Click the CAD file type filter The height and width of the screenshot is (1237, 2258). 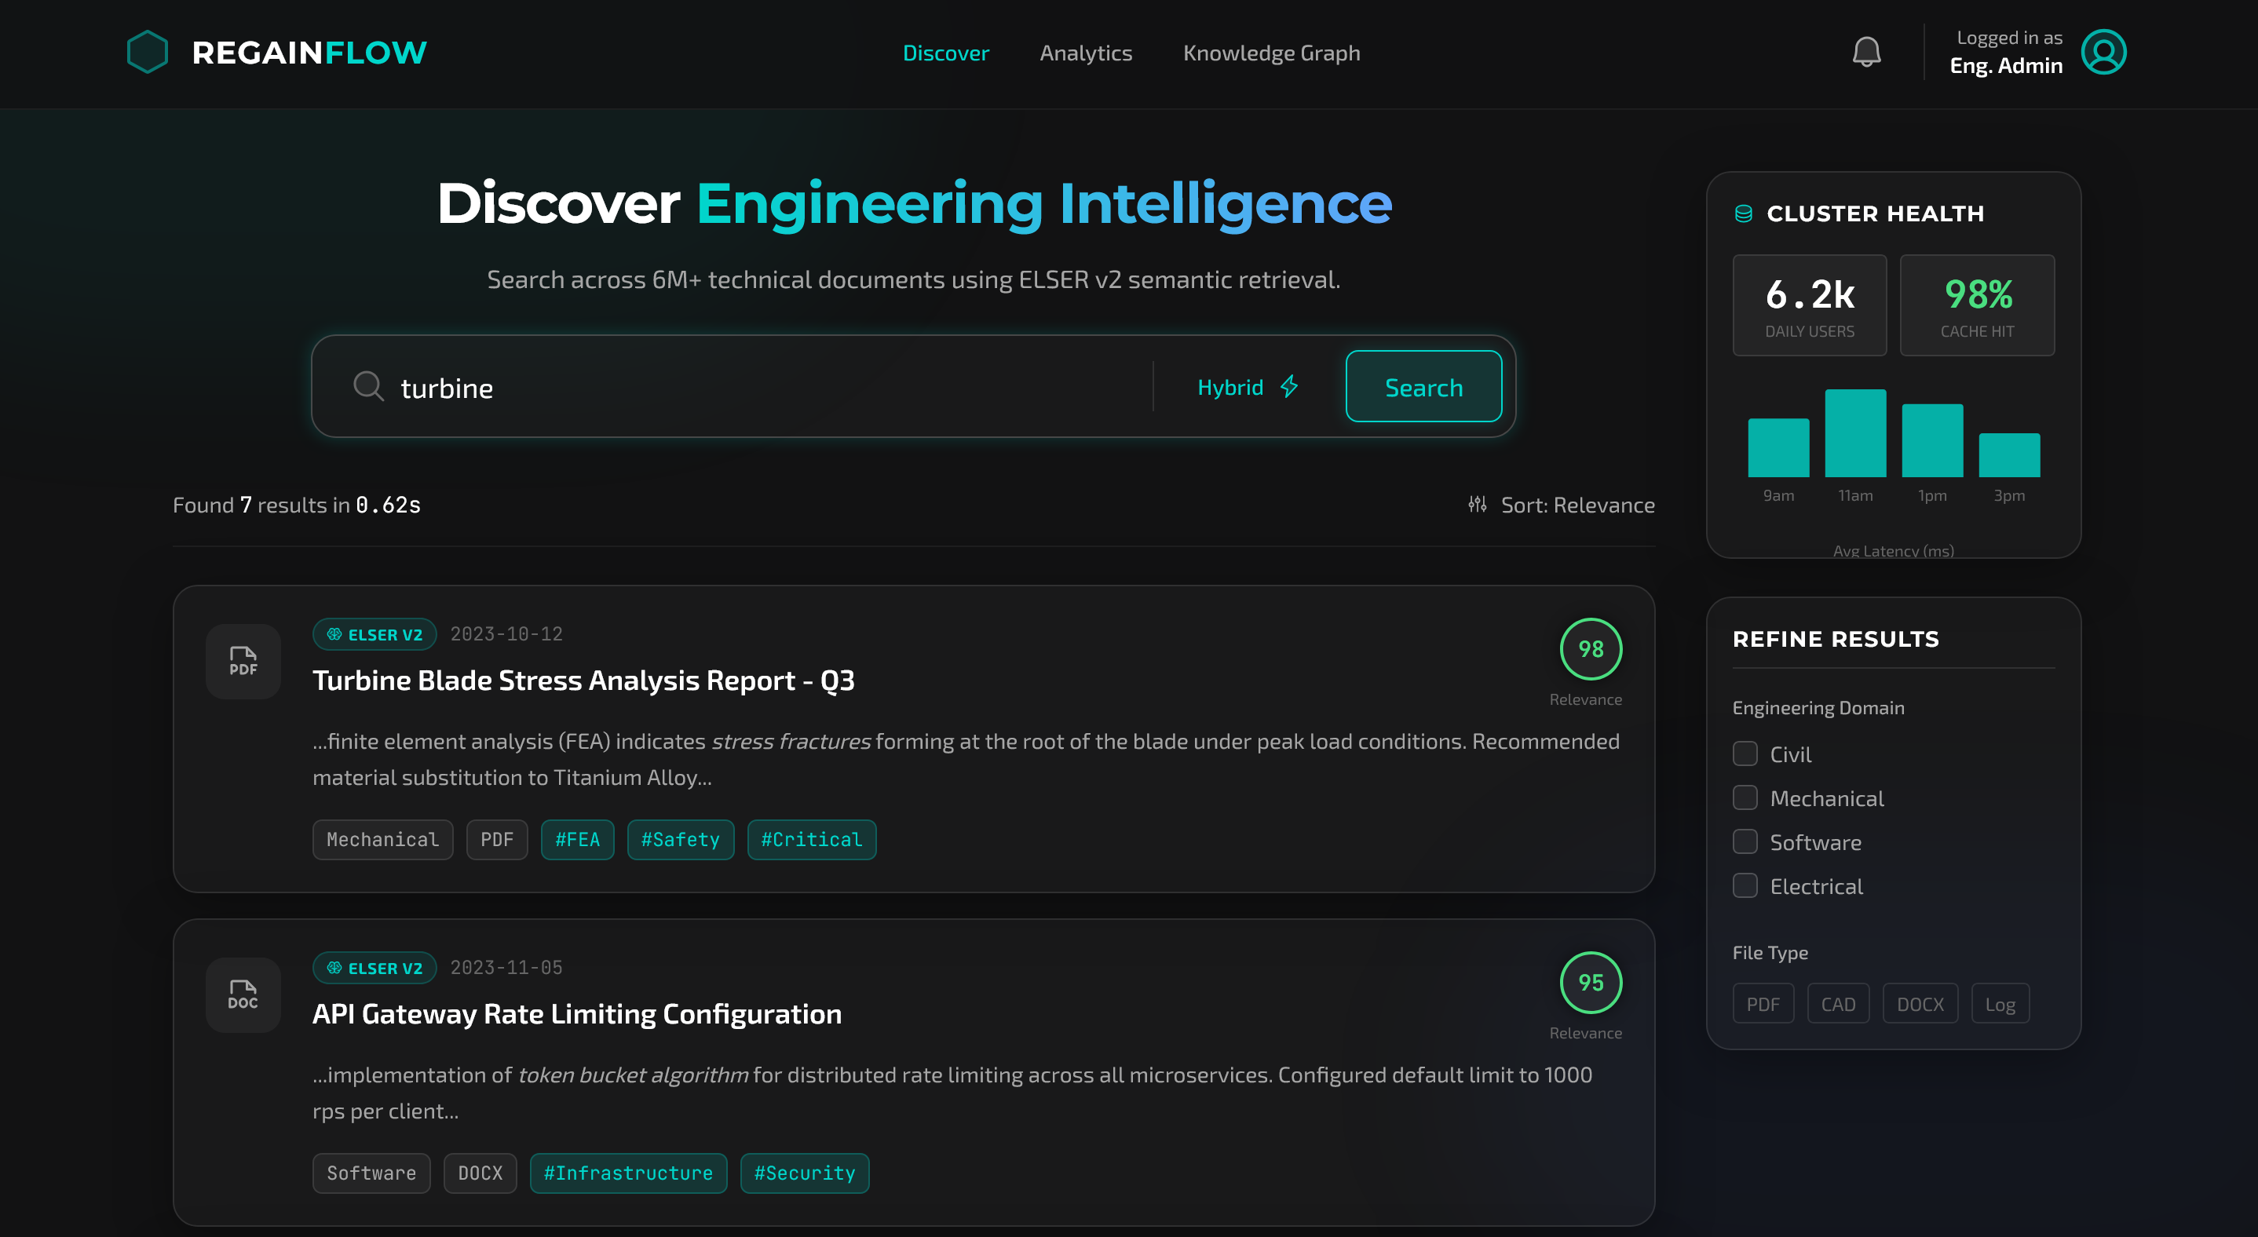[1838, 1003]
